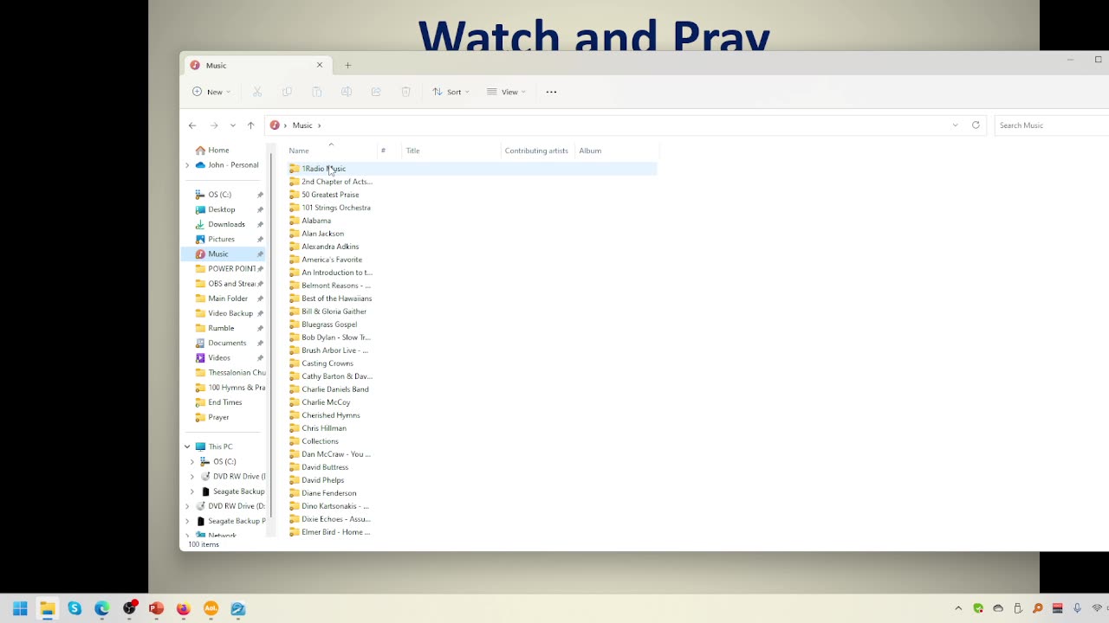Show hidden system tray icons
The width and height of the screenshot is (1109, 623).
tap(958, 609)
